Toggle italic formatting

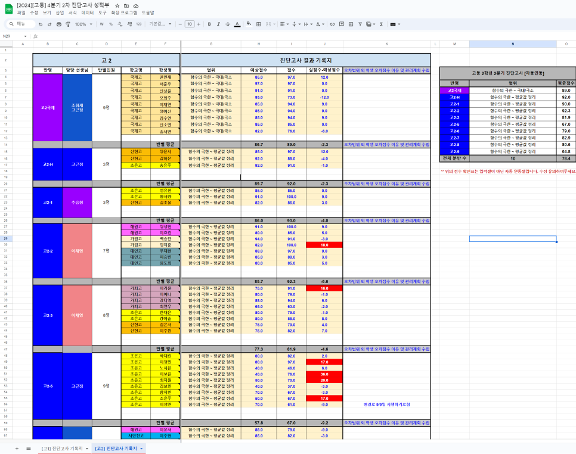click(219, 24)
